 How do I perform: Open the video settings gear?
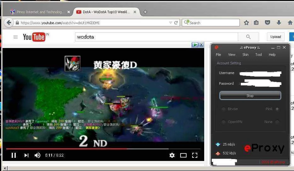click(172, 155)
